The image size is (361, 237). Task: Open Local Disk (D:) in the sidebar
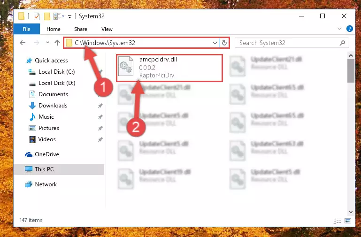(57, 83)
